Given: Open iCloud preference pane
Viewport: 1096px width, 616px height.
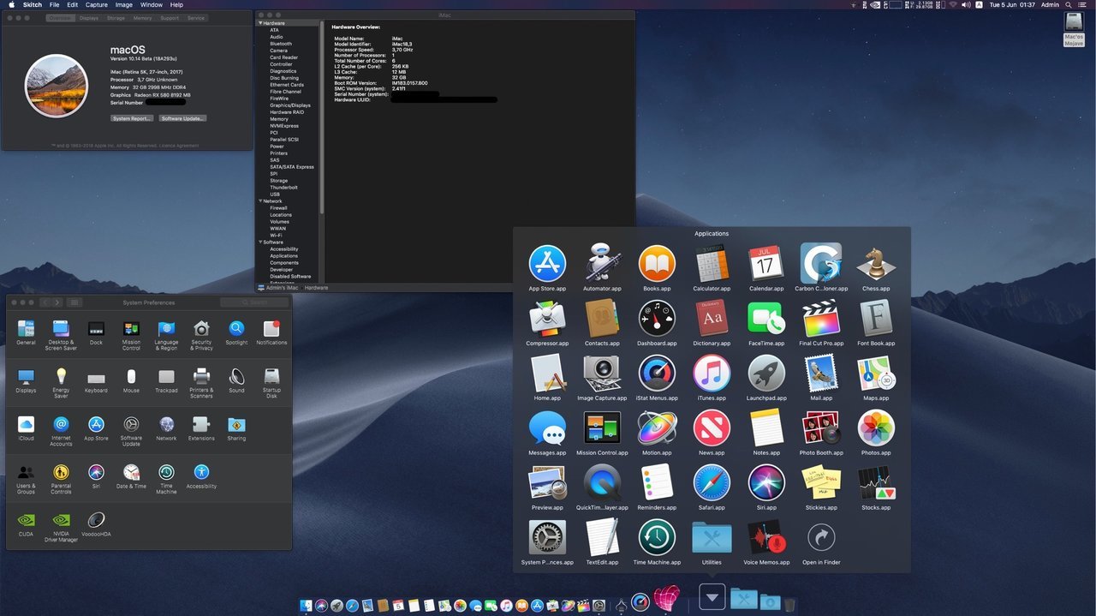Looking at the screenshot, I should point(26,428).
